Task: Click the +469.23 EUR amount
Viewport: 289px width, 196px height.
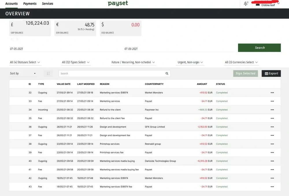Action: (205, 110)
